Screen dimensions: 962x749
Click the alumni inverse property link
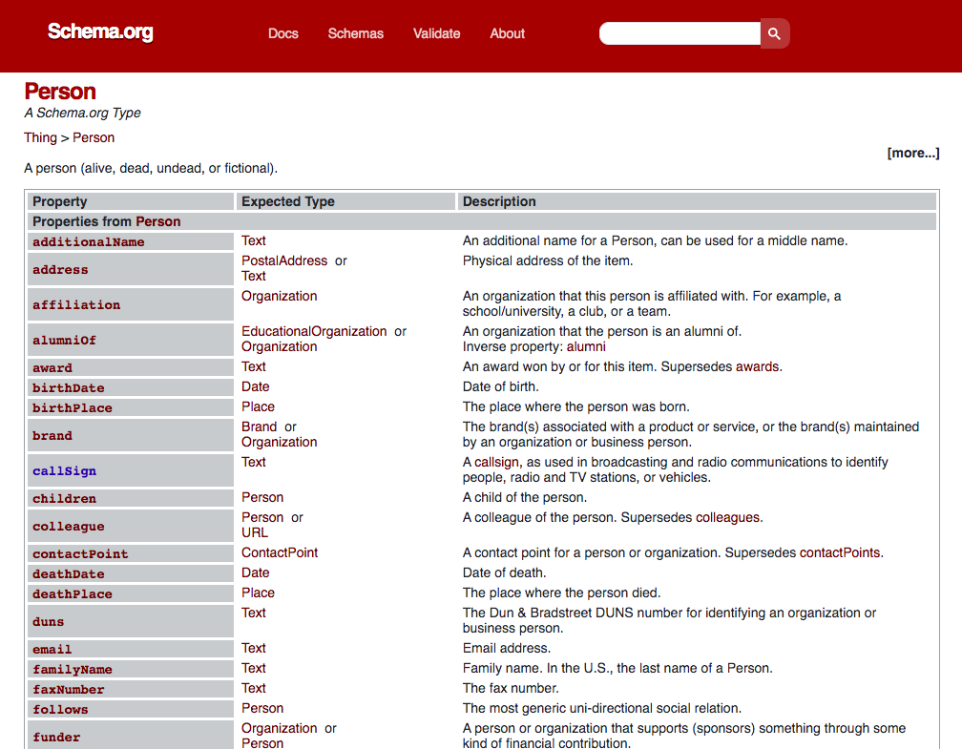[586, 346]
